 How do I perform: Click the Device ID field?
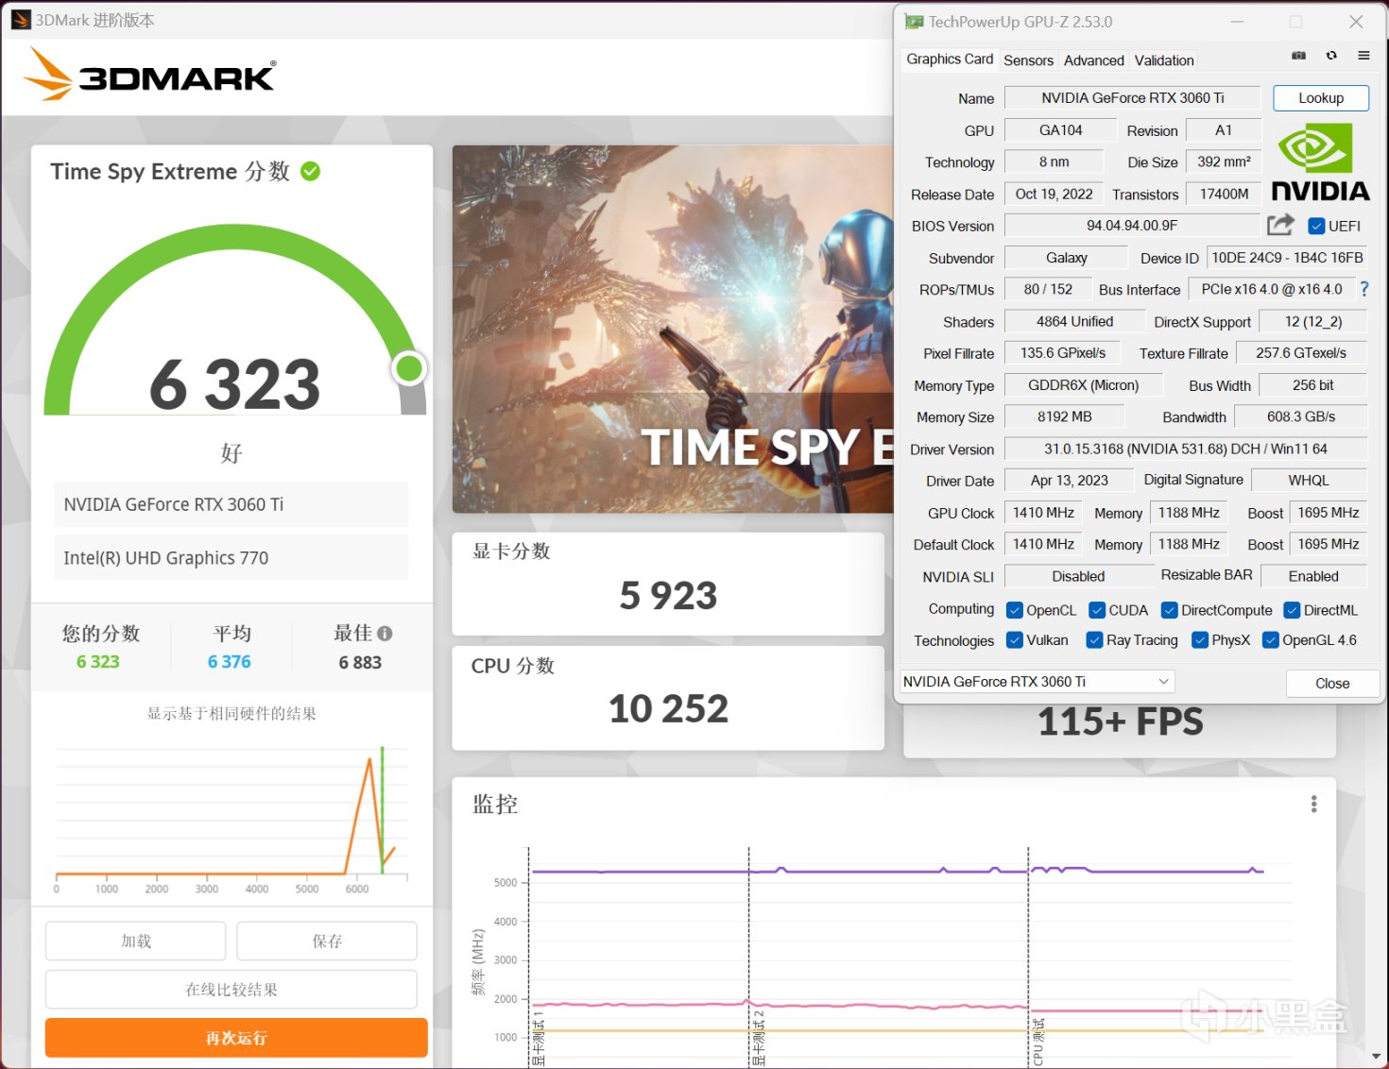(x=1287, y=258)
